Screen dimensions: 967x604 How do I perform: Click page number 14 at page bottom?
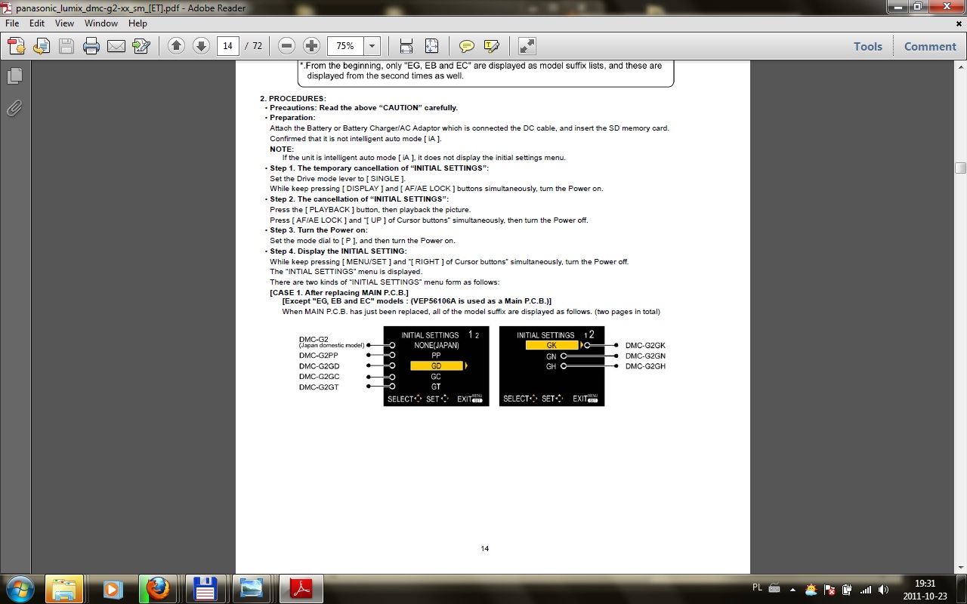click(484, 549)
